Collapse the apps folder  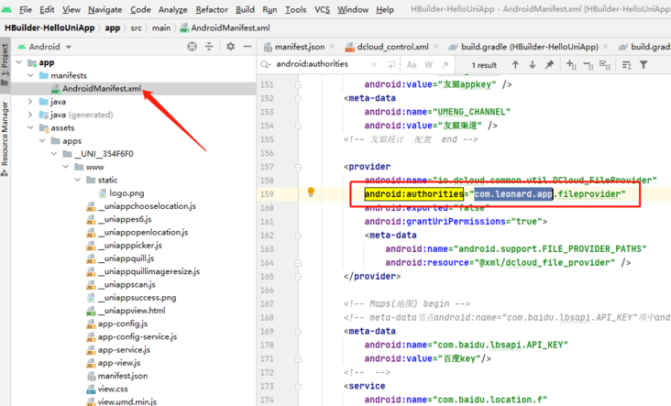click(x=42, y=140)
